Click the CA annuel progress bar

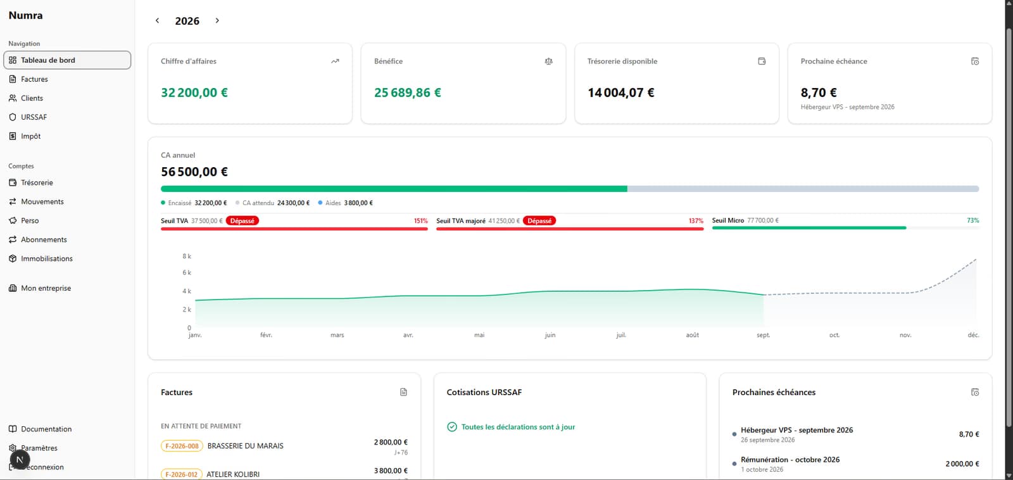coord(570,189)
